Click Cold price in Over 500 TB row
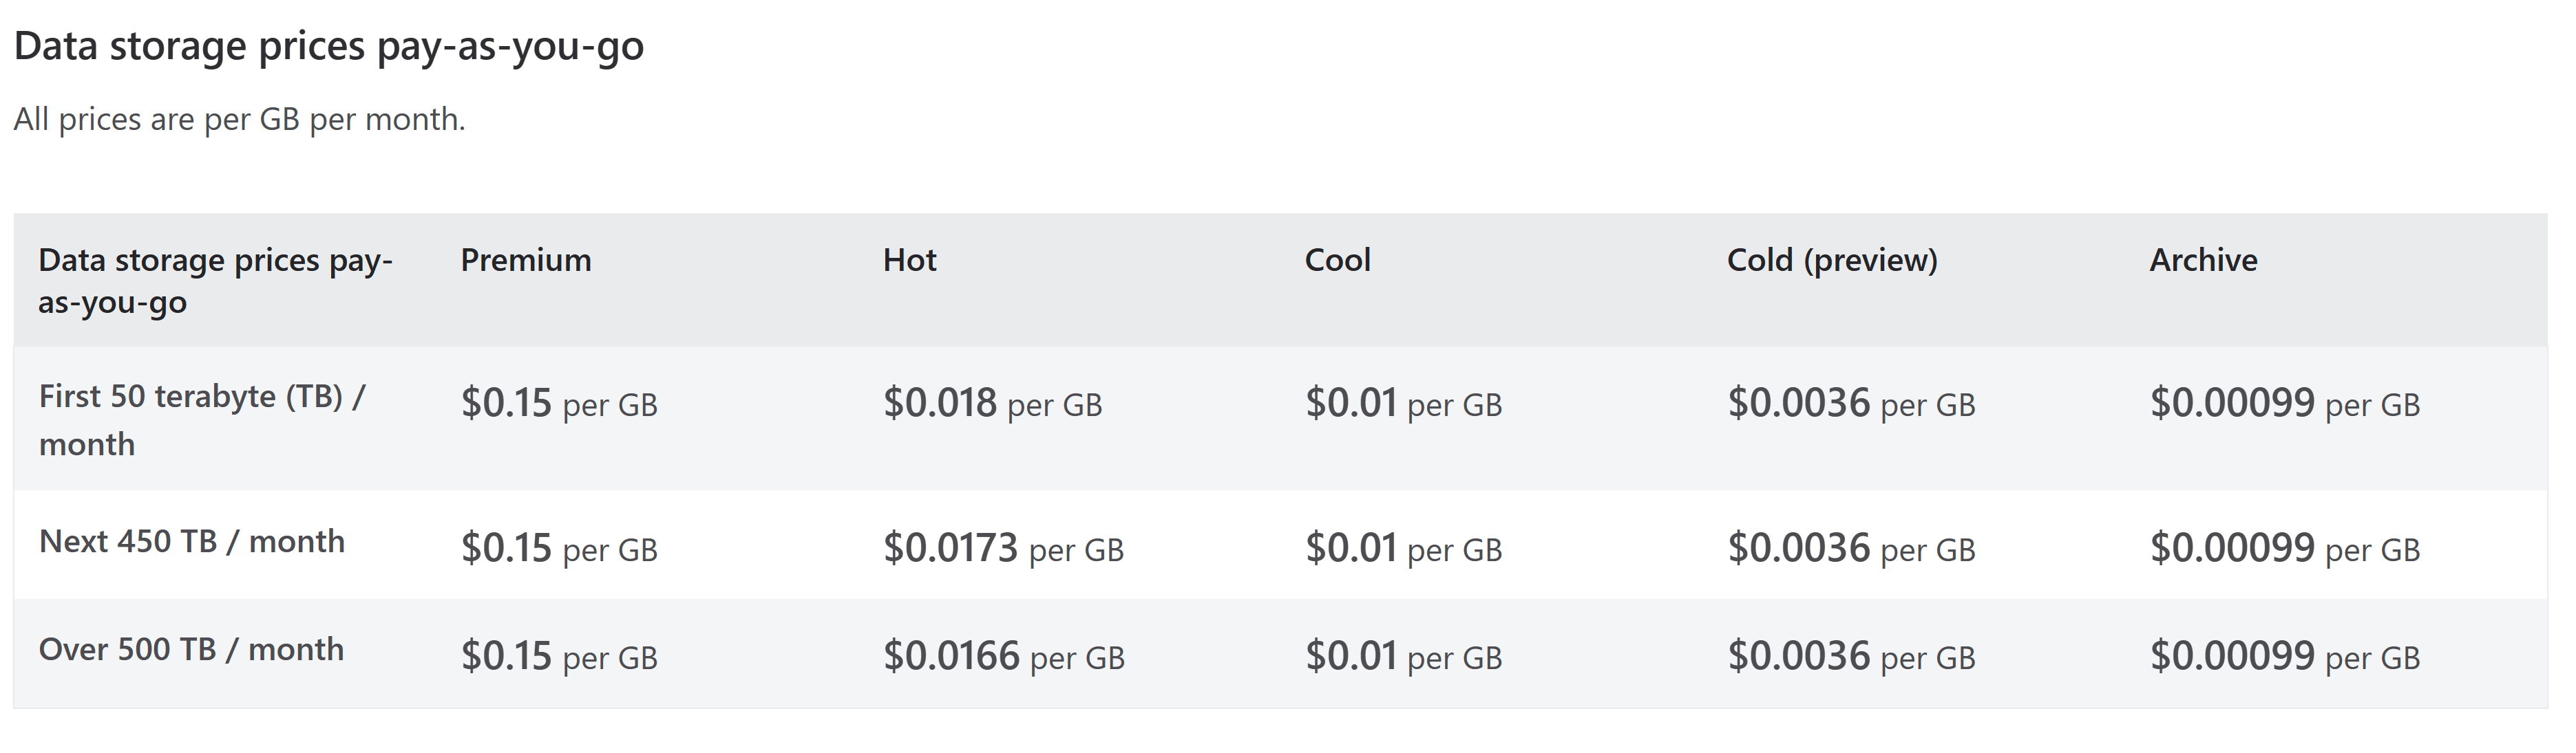 (x=1851, y=656)
